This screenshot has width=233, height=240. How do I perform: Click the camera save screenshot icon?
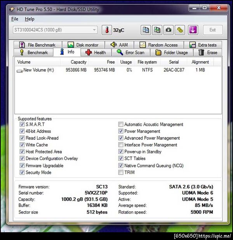pos(169,30)
